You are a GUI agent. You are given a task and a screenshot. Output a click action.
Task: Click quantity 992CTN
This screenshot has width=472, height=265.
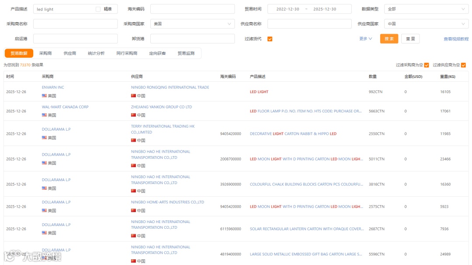tap(375, 92)
